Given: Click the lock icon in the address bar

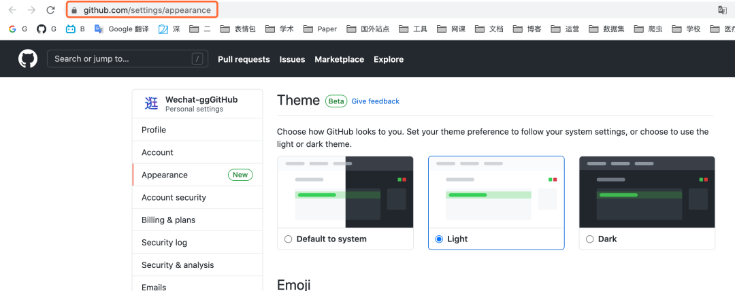Looking at the screenshot, I should [x=74, y=10].
